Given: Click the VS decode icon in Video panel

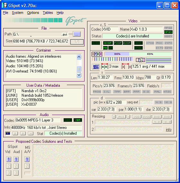Looking at the screenshot, I should (x=95, y=67).
